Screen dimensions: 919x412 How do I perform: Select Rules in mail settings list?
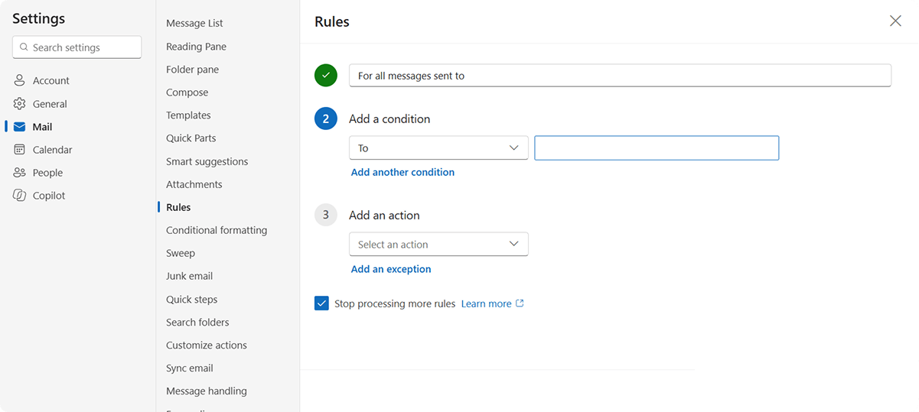pos(178,207)
